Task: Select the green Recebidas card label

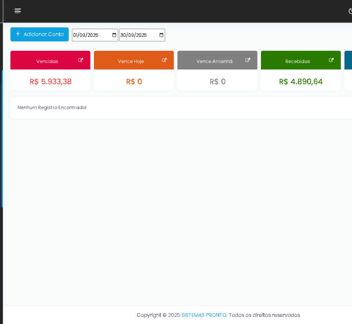Action: (298, 62)
